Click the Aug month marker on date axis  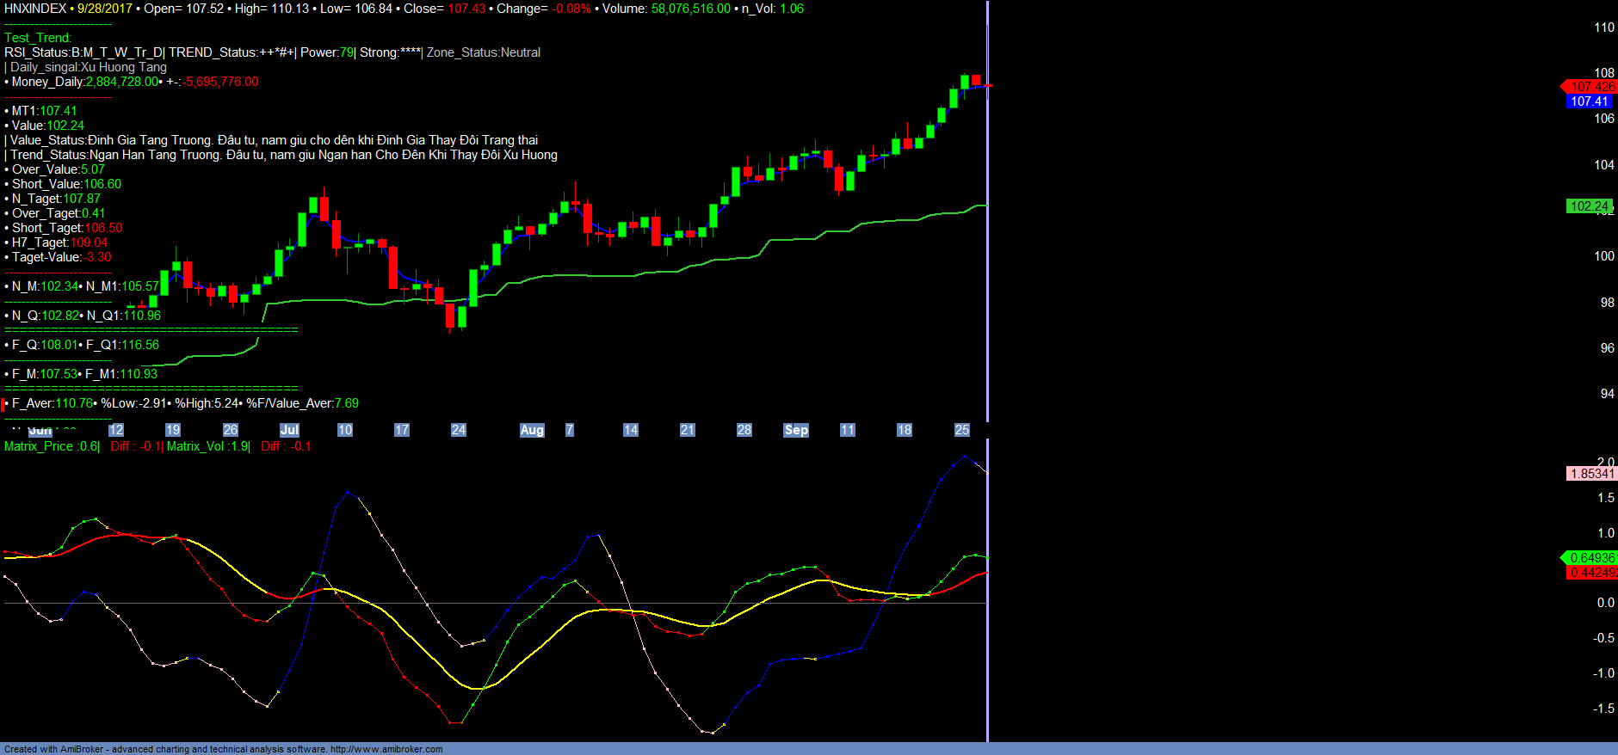pos(532,430)
